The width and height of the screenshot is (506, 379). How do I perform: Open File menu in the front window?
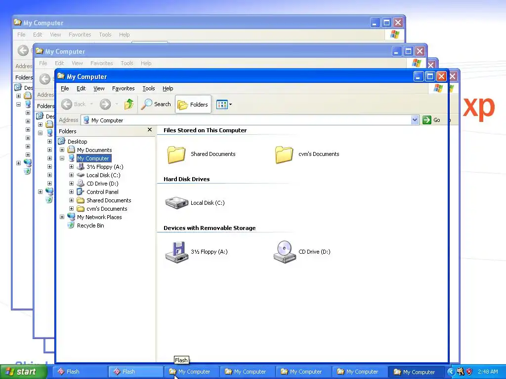65,88
